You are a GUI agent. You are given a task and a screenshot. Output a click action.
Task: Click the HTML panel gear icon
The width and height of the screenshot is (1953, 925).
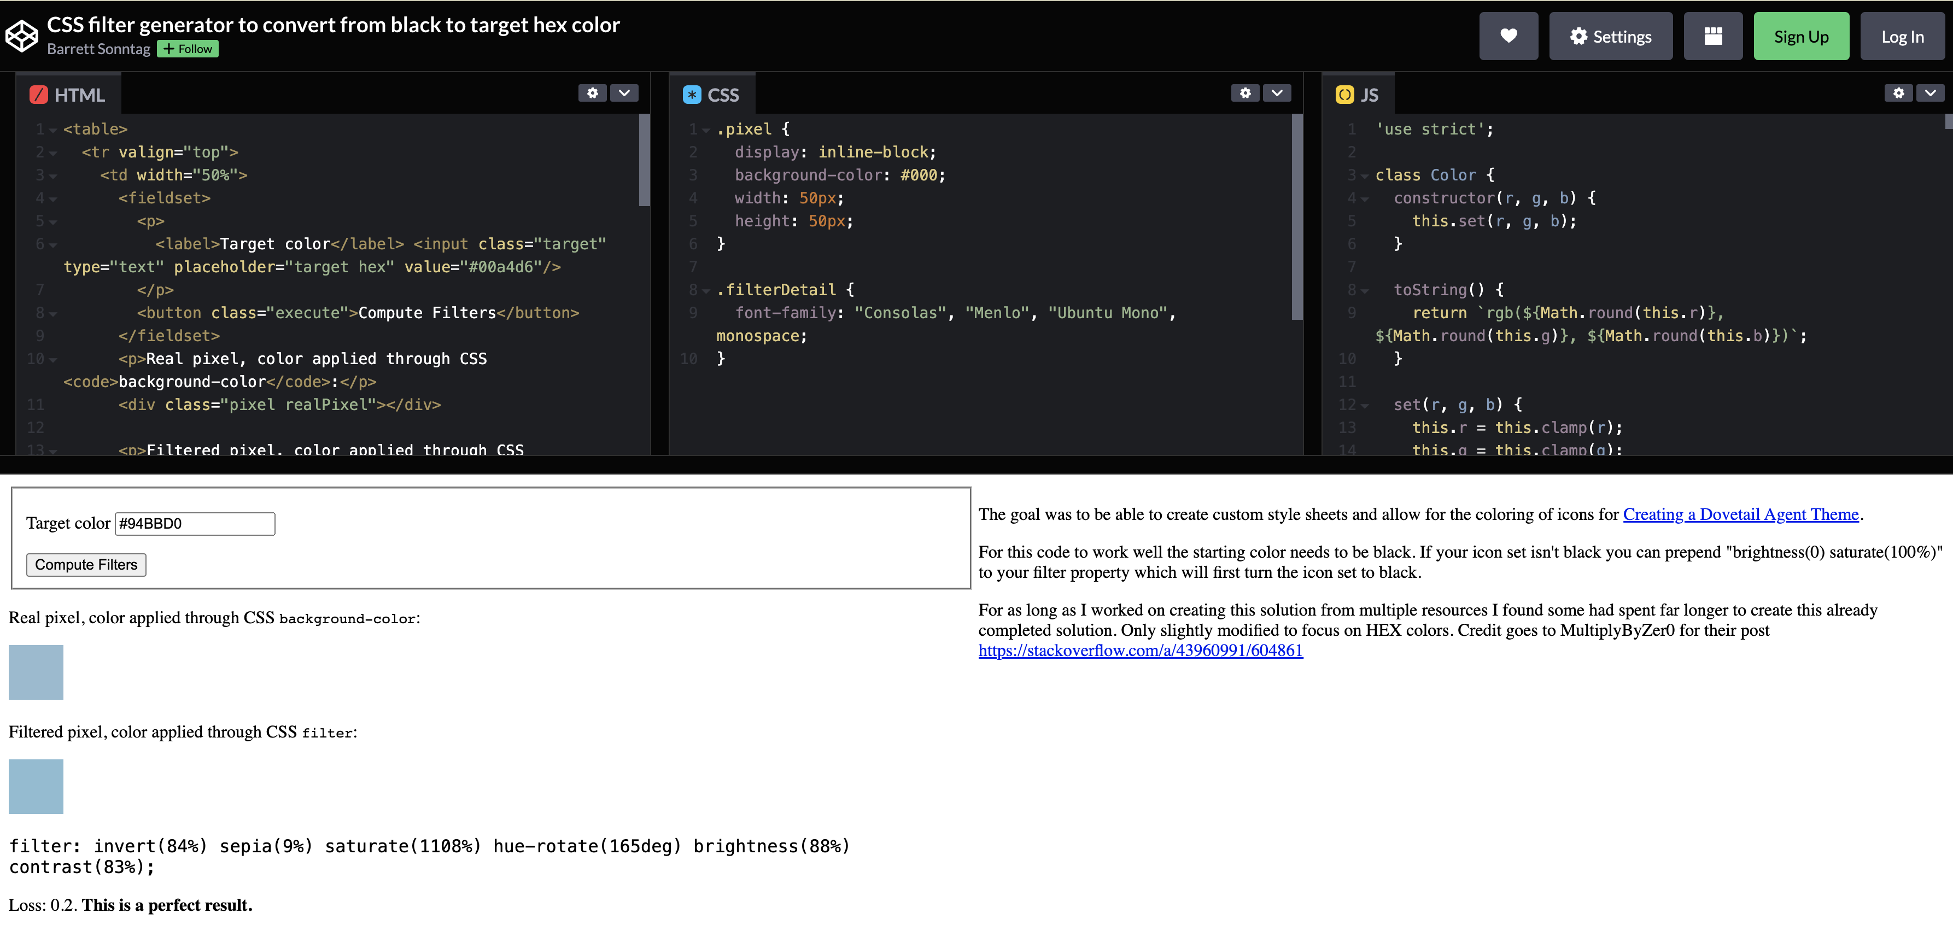pos(592,92)
